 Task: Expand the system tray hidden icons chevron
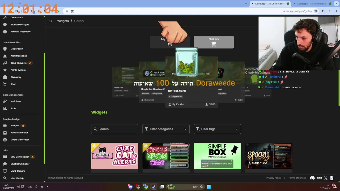[48, 187]
